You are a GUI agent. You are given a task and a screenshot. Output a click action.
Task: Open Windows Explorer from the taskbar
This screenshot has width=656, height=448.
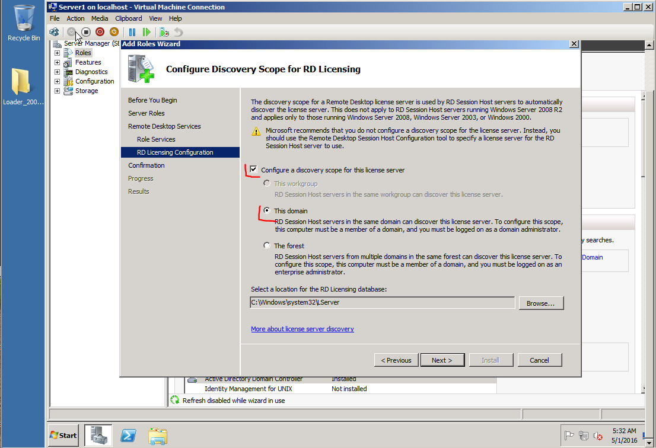[158, 436]
